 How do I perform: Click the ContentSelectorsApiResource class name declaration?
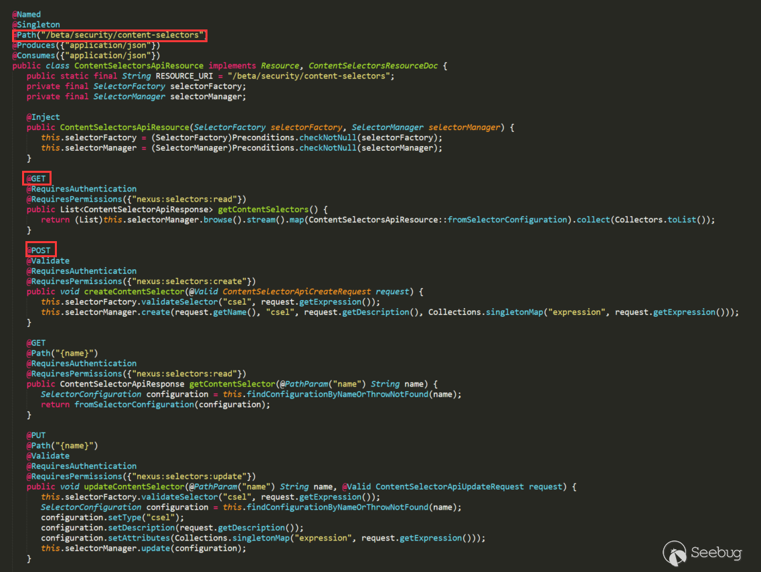click(x=139, y=66)
